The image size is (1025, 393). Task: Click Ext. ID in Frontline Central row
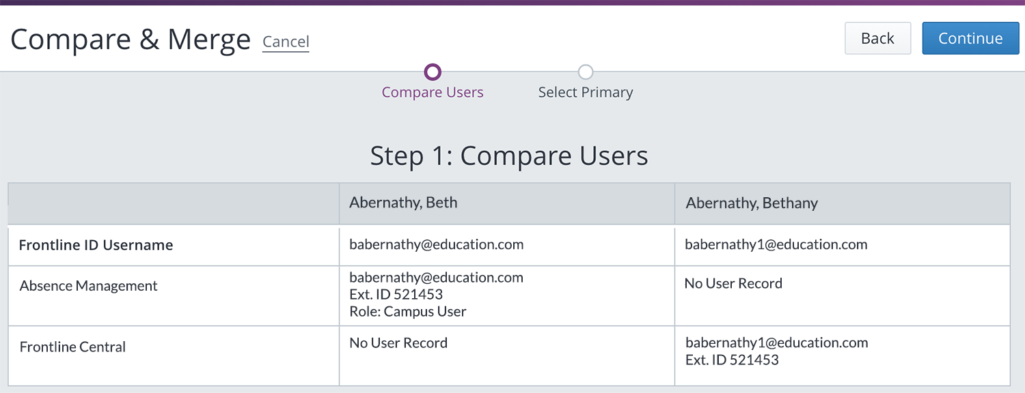tap(732, 360)
